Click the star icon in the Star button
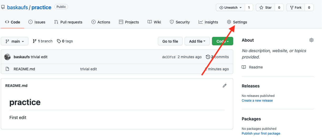Viewport: 322px width, 138px height. point(261,8)
